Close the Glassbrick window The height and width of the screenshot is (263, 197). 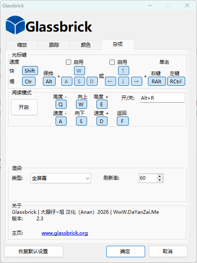(187, 5)
